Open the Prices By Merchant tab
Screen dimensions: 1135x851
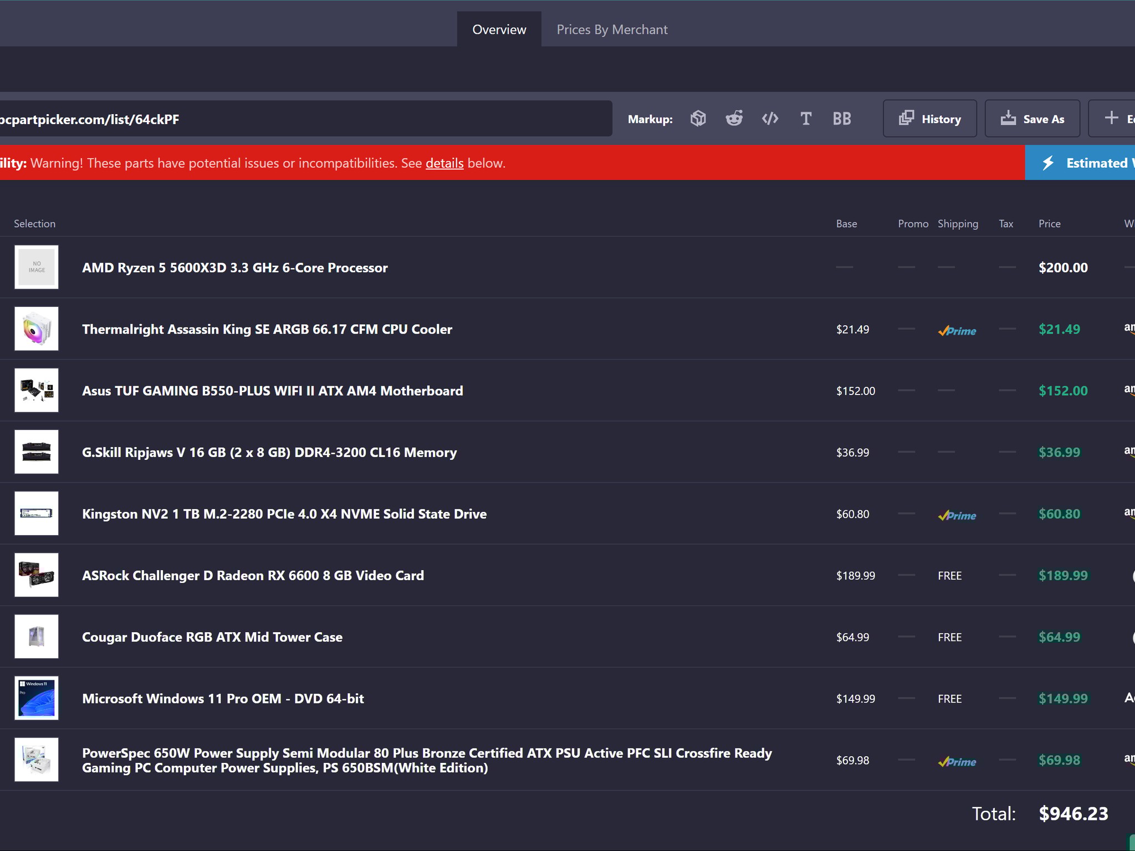coord(612,29)
